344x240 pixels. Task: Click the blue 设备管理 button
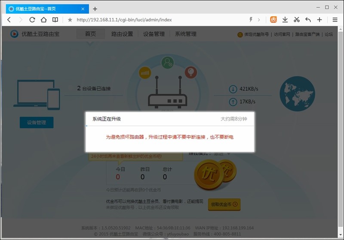click(x=37, y=123)
